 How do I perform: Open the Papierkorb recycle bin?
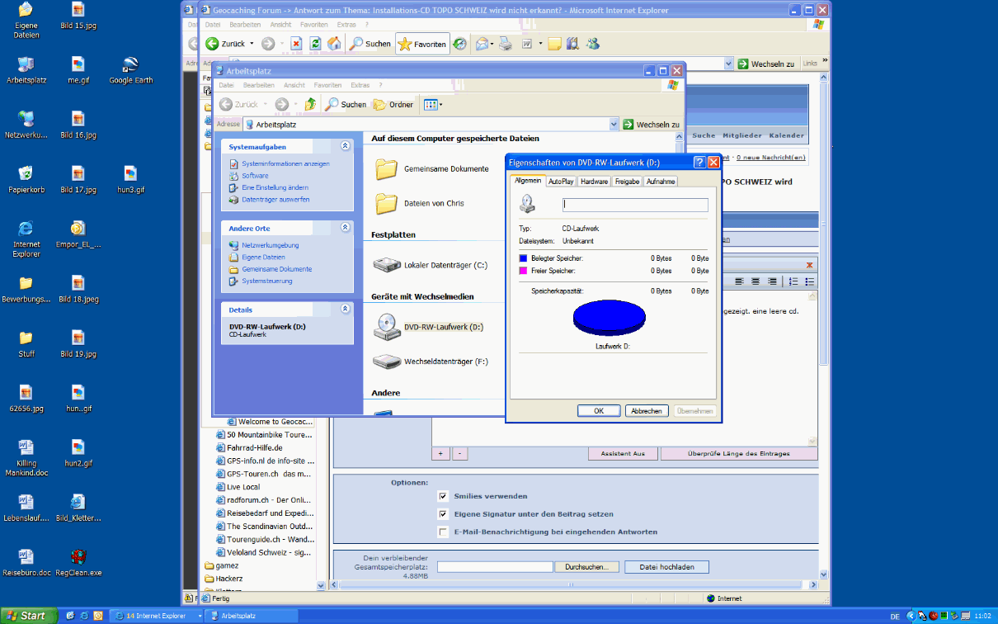(x=26, y=173)
